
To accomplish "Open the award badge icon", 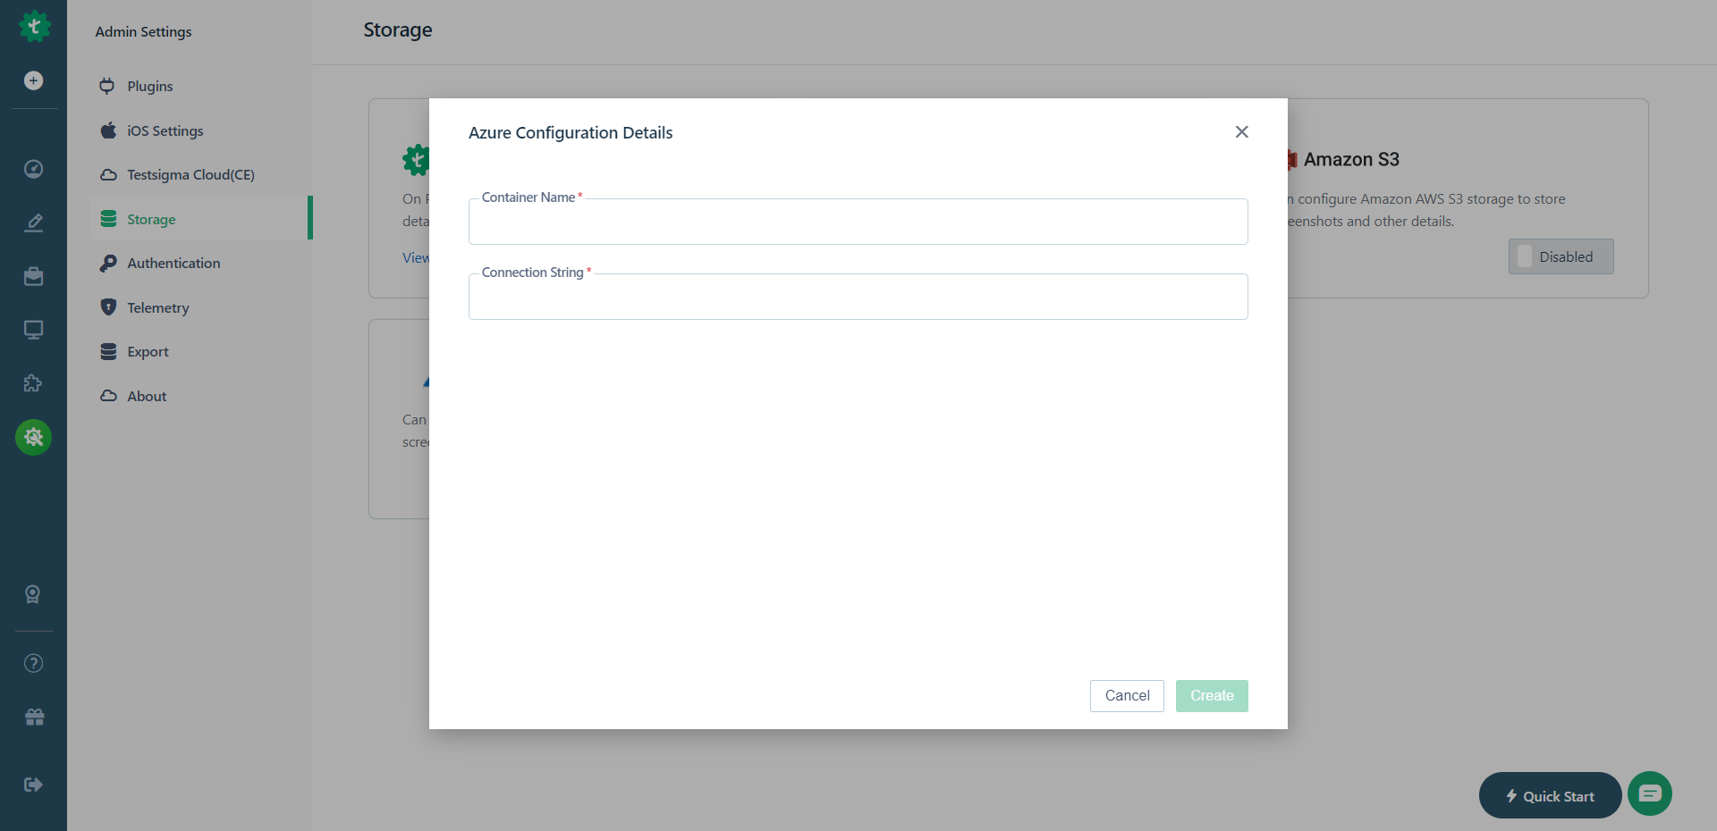I will tap(33, 594).
